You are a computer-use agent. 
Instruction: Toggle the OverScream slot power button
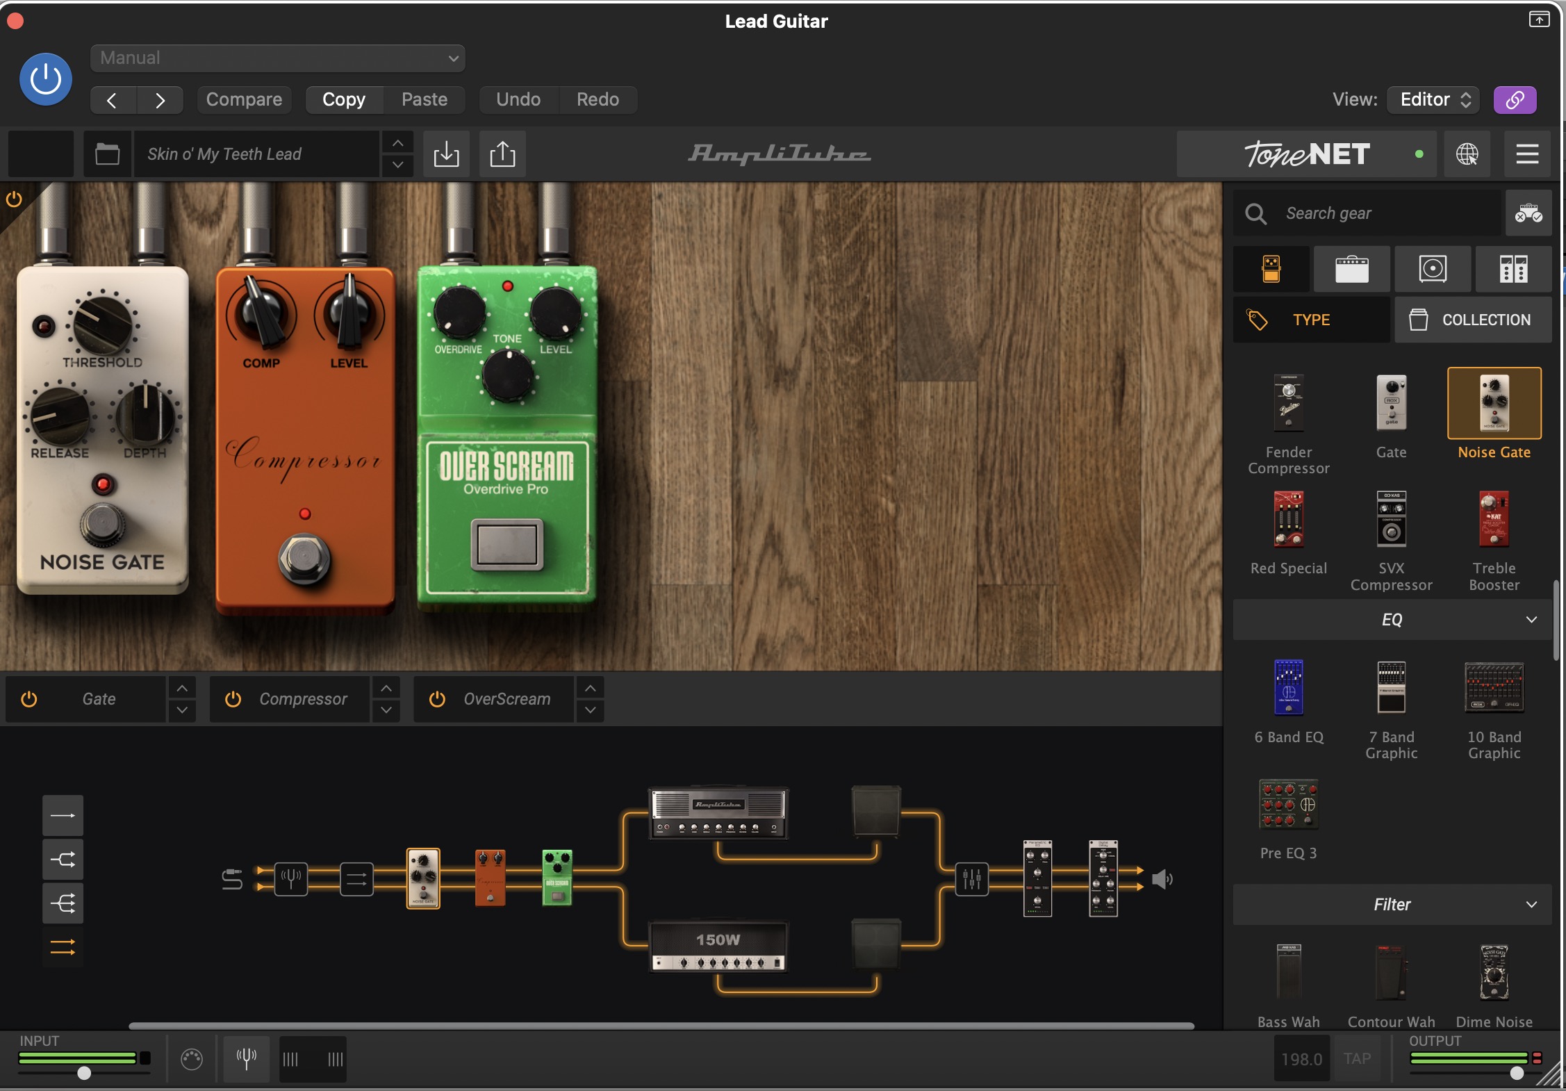point(437,699)
